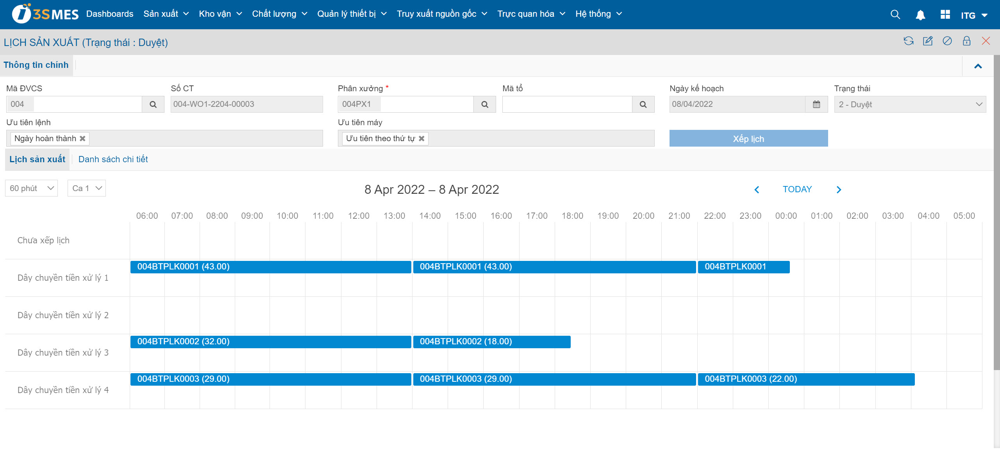Click the edit pencil icon
Image resolution: width=1000 pixels, height=450 pixels.
[x=928, y=41]
